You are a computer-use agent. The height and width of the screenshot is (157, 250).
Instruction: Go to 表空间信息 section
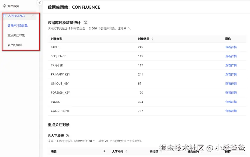(x=15, y=45)
